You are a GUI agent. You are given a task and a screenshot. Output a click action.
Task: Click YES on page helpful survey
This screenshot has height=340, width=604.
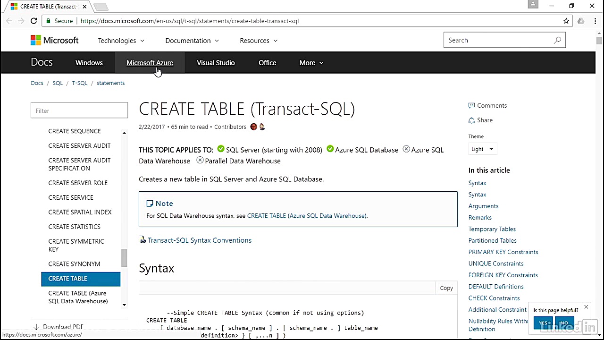[544, 323]
